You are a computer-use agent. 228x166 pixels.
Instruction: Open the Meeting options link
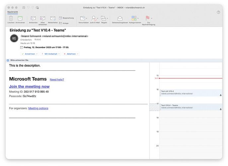(x=38, y=108)
